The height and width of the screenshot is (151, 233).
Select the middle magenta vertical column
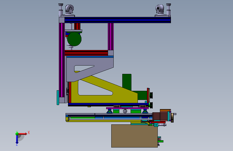click(111, 37)
